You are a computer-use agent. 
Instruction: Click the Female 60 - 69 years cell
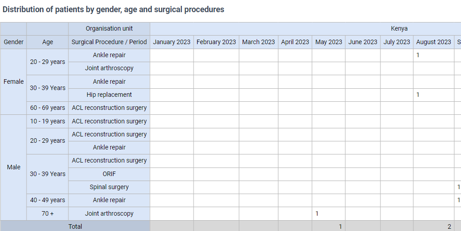pos(47,108)
